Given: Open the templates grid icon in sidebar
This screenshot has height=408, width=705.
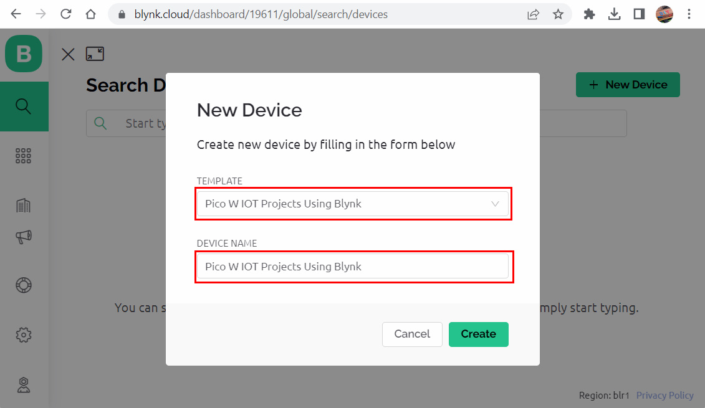Looking at the screenshot, I should coord(24,156).
